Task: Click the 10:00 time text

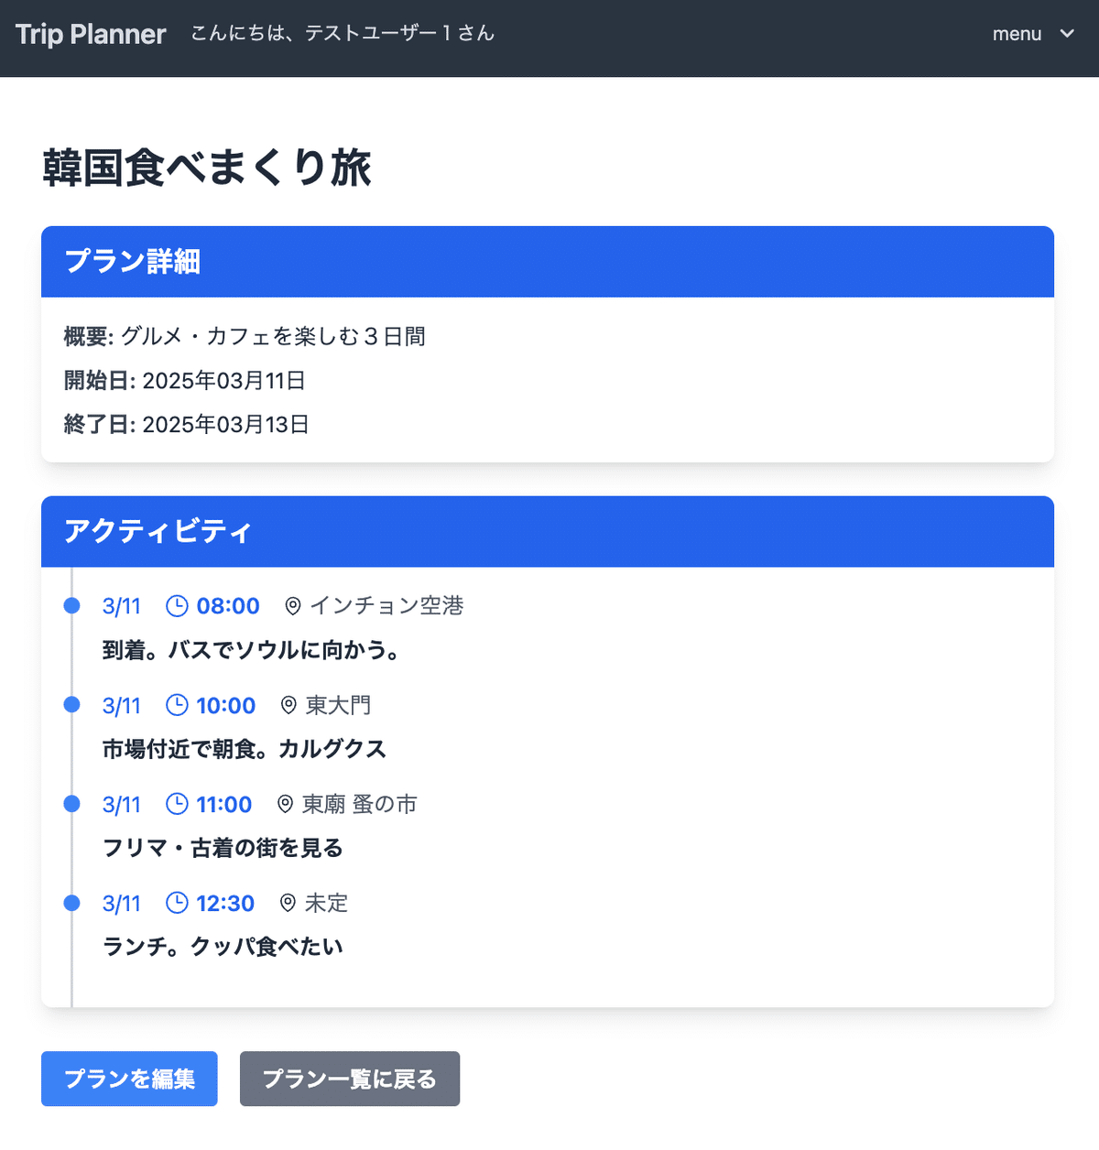Action: (226, 705)
